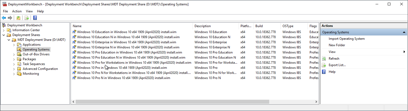Click the MDT Deployment Share folder icon
The width and height of the screenshot is (408, 111).
click(14, 40)
